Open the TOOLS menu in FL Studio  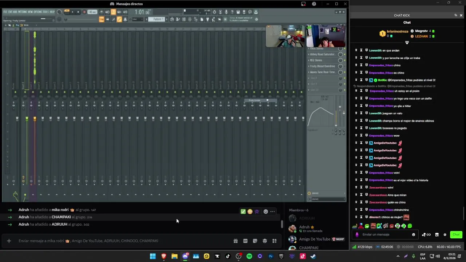pos(46,12)
